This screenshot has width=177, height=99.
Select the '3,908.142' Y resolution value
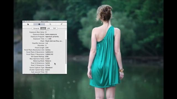(49, 54)
